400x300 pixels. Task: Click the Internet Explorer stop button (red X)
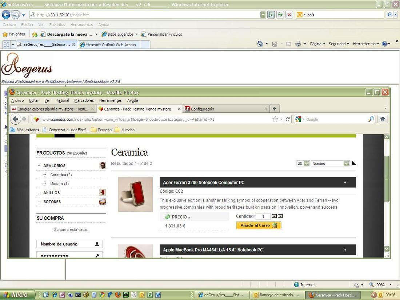289,15
